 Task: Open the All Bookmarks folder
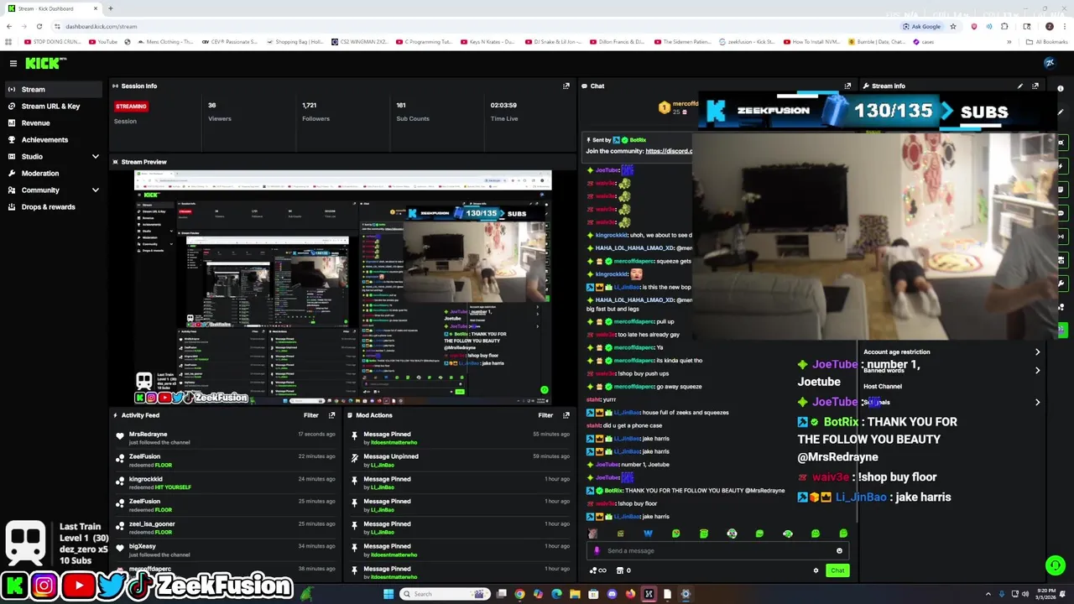point(1047,42)
